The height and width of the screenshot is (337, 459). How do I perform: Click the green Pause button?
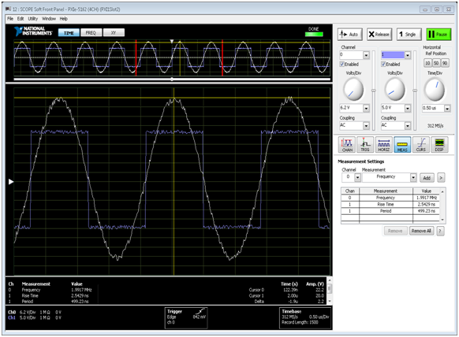[x=438, y=34]
